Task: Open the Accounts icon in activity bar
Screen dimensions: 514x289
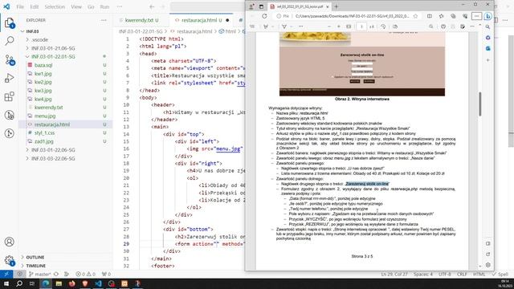Action: point(10,242)
